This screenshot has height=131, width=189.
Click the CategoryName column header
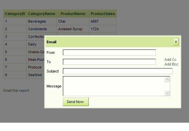(x=41, y=14)
